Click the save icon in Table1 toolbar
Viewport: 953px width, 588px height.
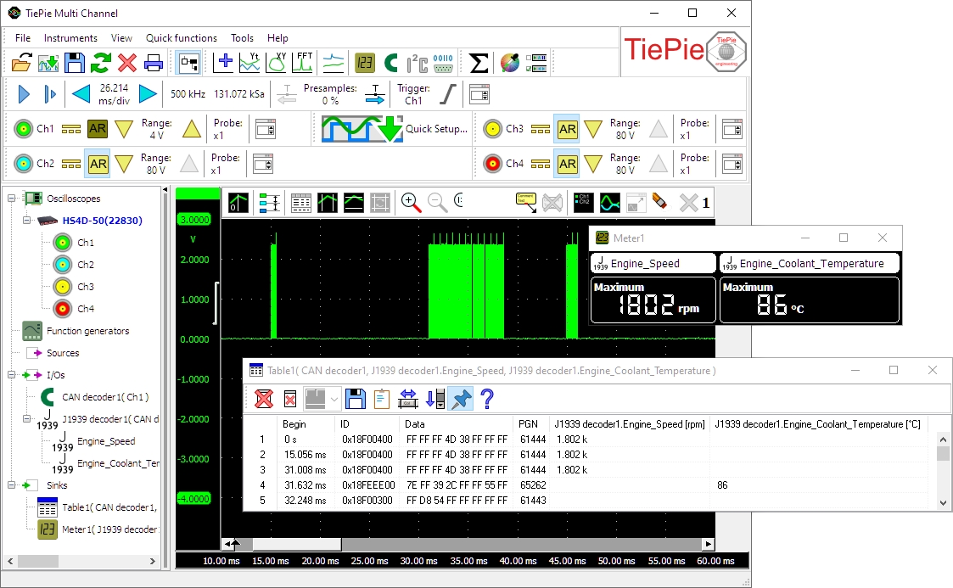pos(356,399)
